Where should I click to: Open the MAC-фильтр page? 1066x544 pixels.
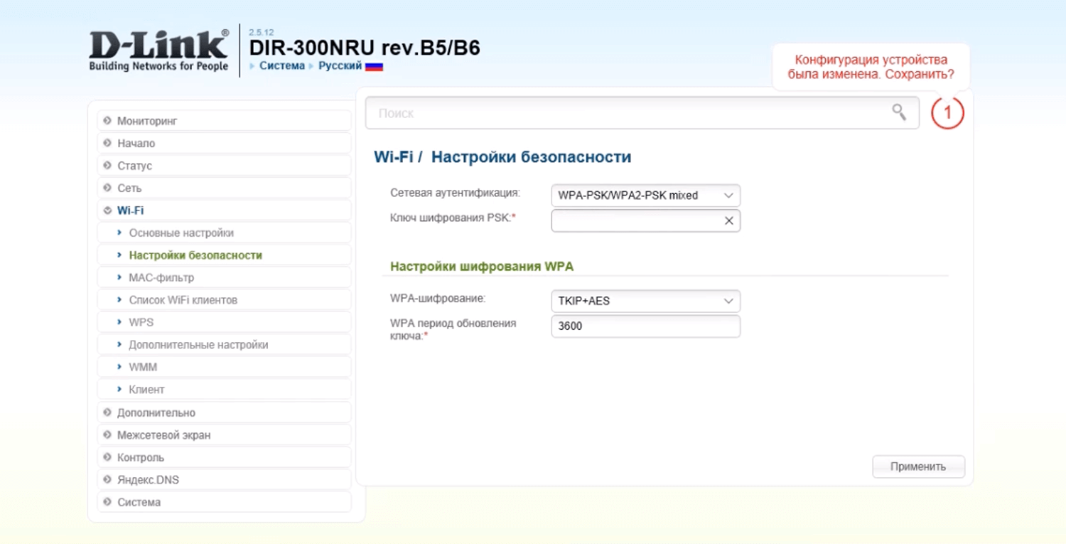(161, 278)
